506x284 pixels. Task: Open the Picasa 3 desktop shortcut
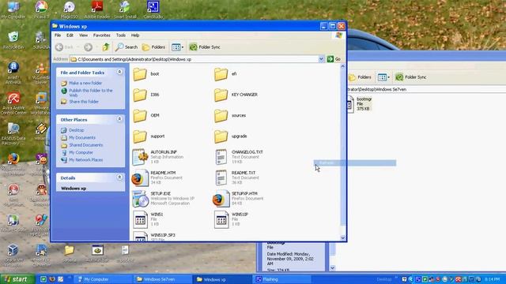click(41, 9)
